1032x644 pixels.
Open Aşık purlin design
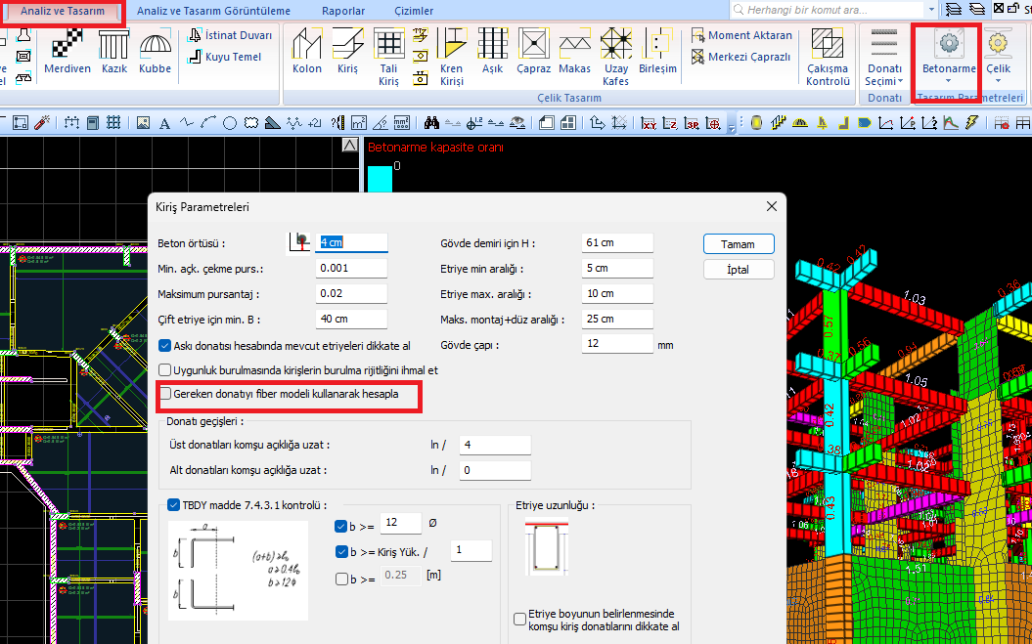pos(492,52)
